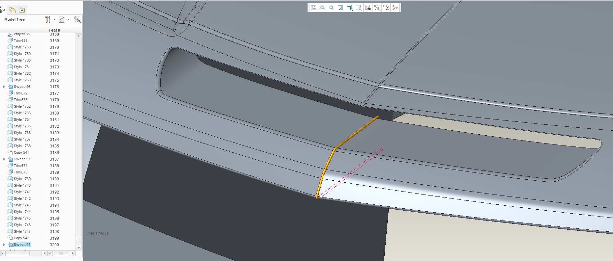Click the Style 1760 feature icon
613x261 pixels.
[10, 60]
